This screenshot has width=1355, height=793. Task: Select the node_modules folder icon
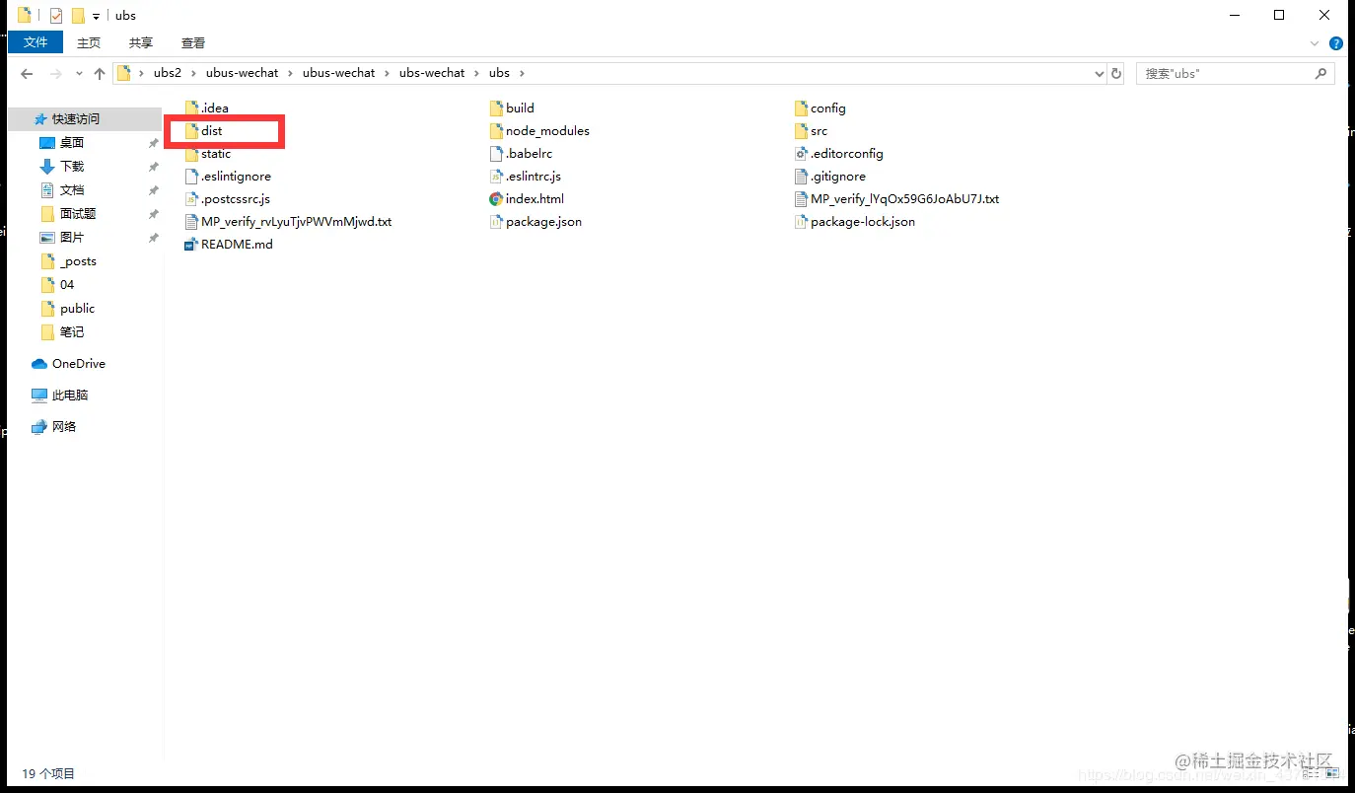(496, 130)
